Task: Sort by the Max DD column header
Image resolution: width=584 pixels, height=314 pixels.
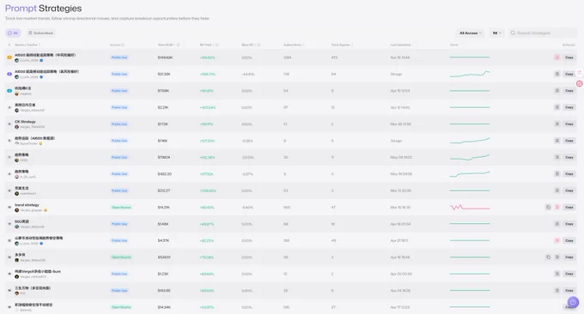Action: coord(250,45)
